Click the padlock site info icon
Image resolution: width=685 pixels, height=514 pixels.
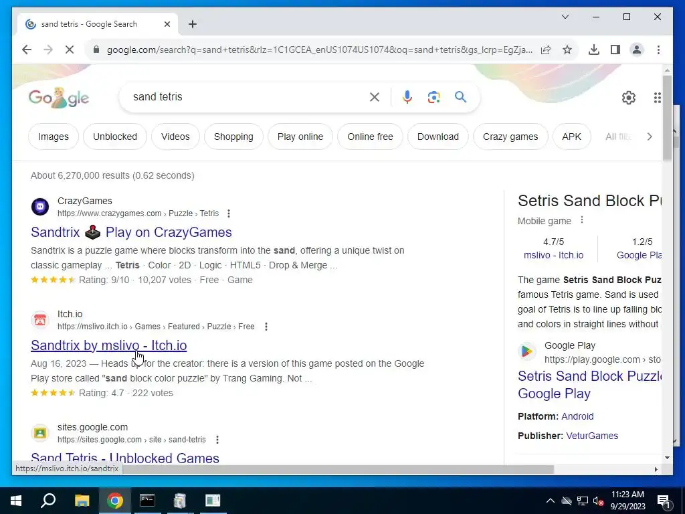(96, 50)
